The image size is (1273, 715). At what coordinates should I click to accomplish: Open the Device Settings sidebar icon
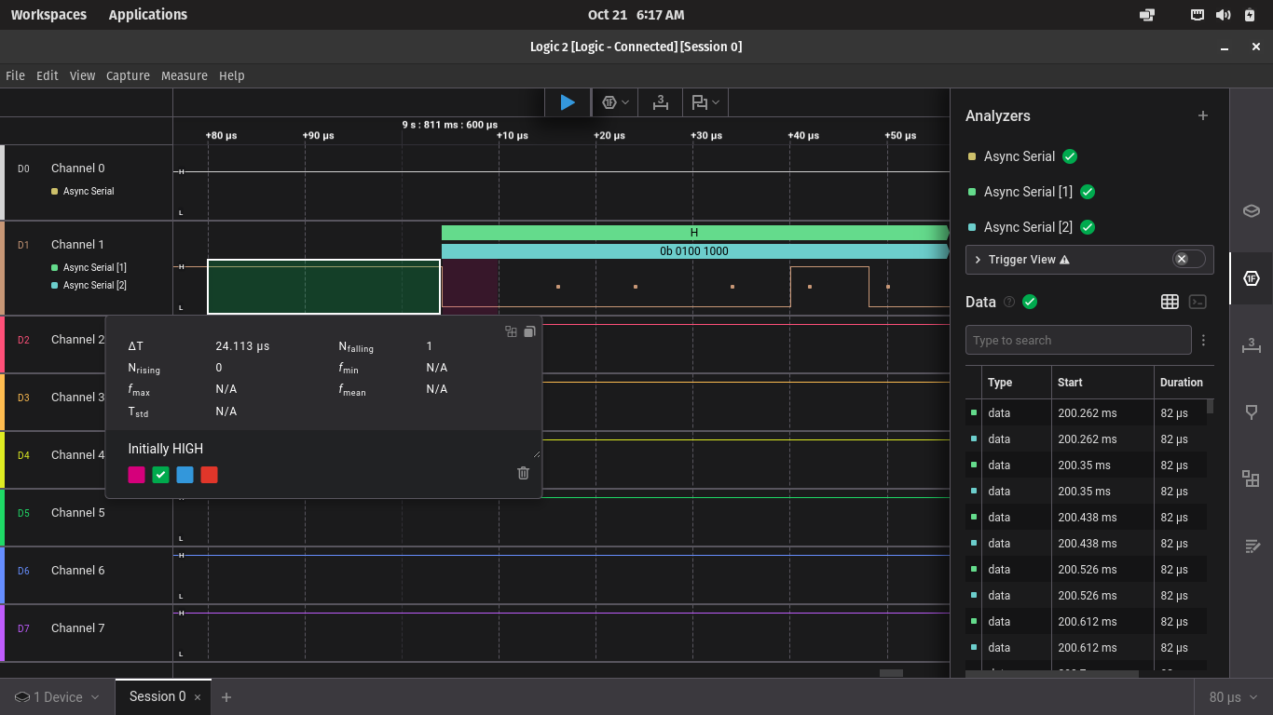pos(1251,210)
